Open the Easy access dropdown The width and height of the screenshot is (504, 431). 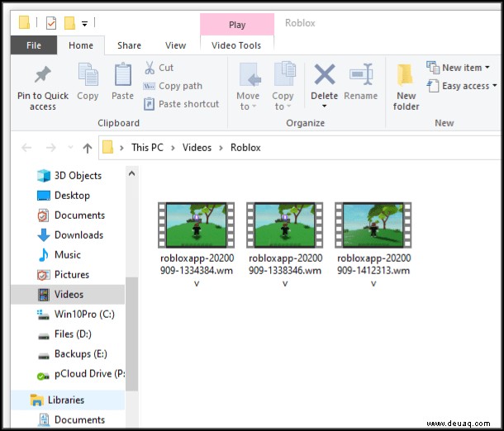click(462, 86)
